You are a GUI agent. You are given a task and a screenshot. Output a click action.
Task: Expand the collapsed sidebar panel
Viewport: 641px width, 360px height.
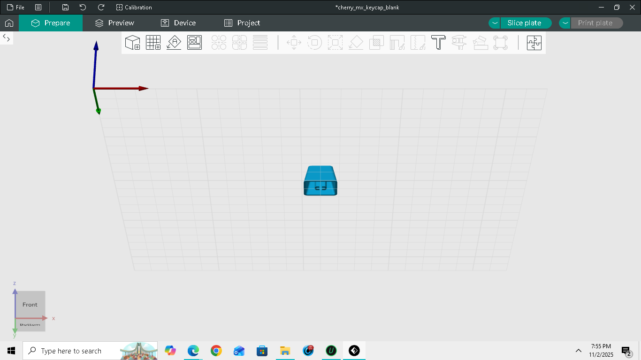click(x=7, y=38)
